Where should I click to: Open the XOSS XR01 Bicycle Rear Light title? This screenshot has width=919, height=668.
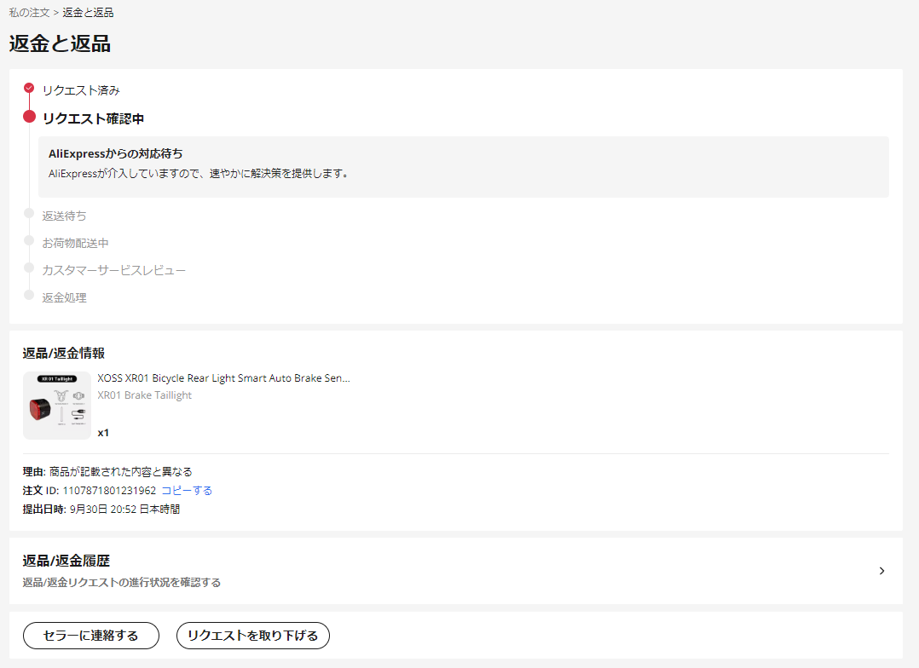223,378
